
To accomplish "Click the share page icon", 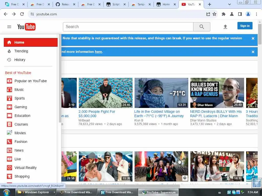I will tap(208, 14).
